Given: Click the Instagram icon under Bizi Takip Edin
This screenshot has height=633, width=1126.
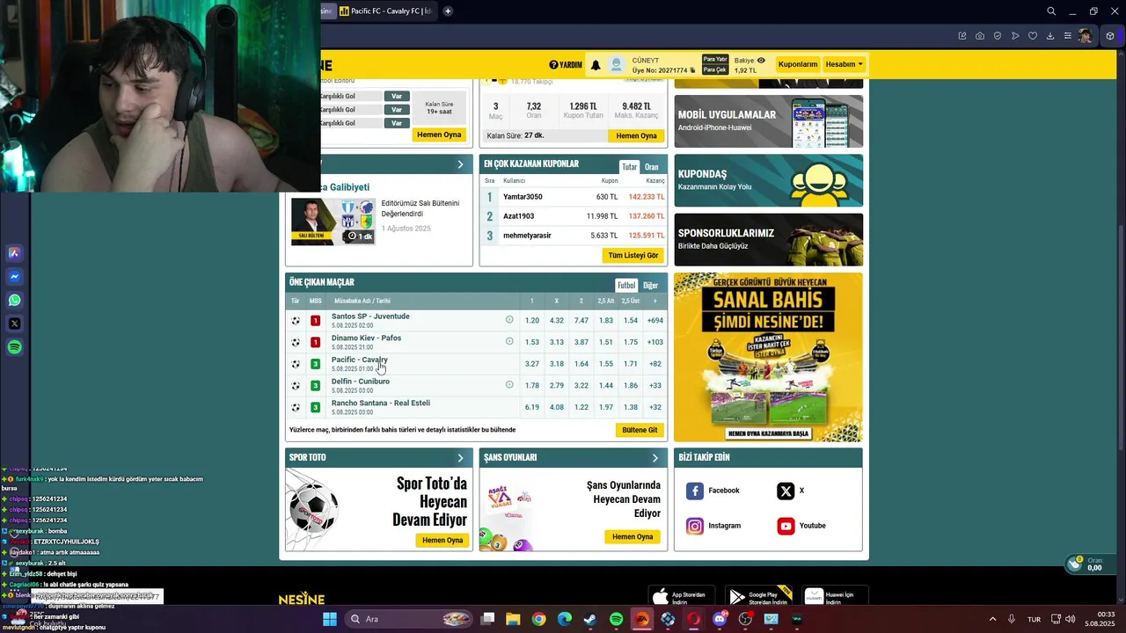Looking at the screenshot, I should click(x=695, y=526).
